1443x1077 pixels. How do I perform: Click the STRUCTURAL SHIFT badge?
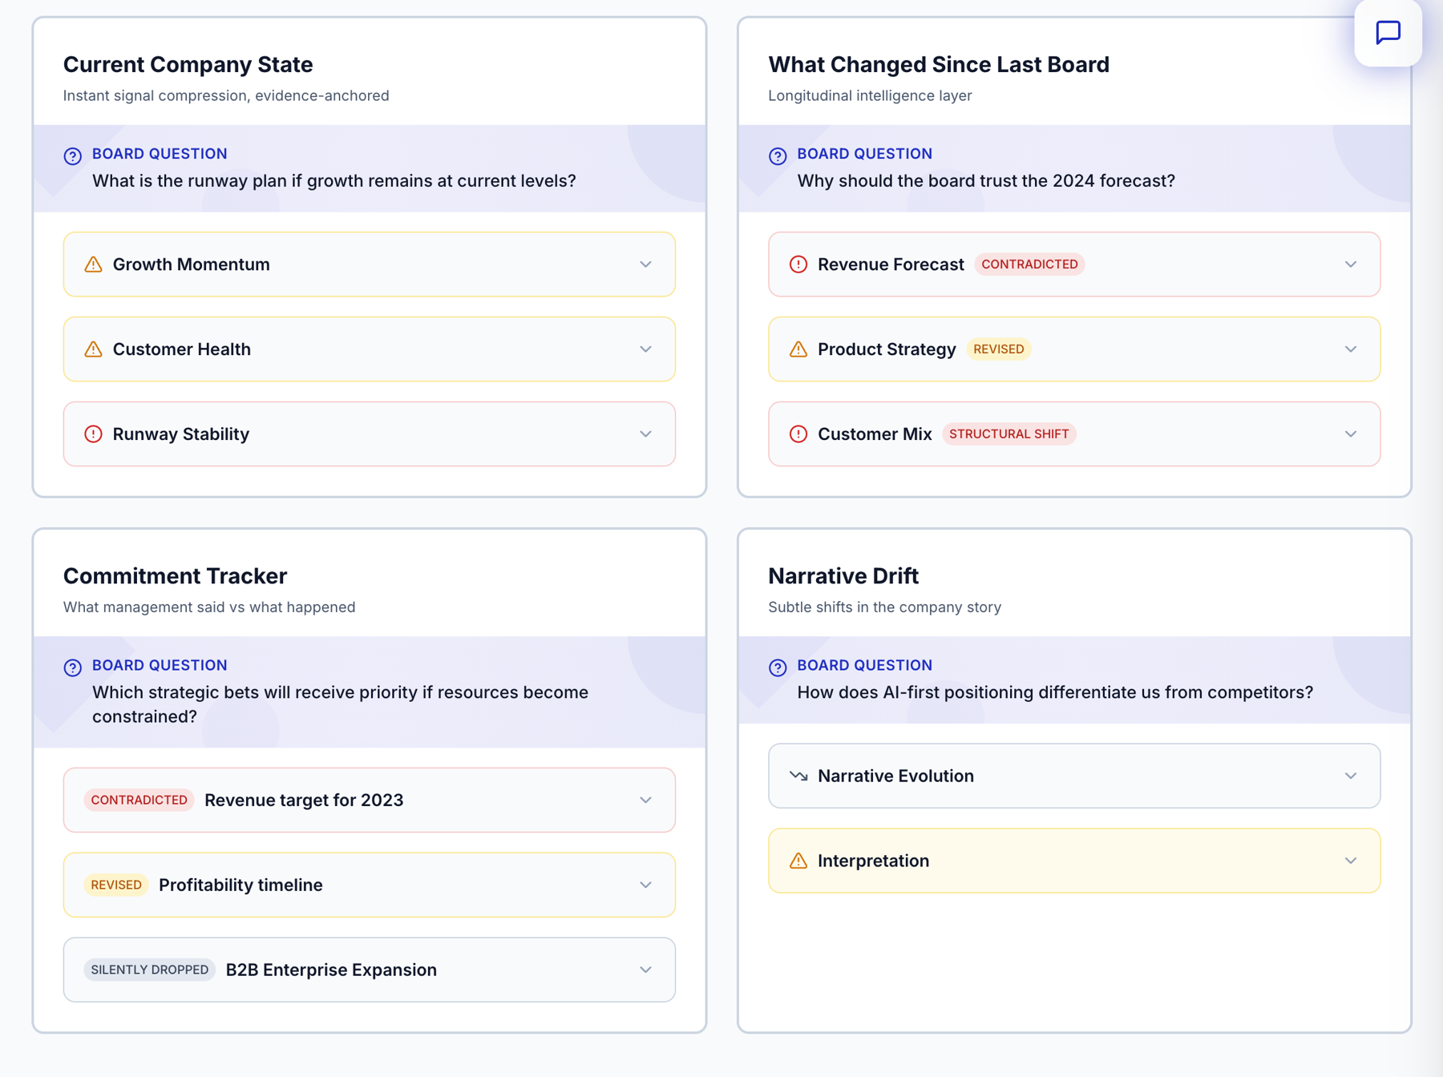[x=1008, y=434]
